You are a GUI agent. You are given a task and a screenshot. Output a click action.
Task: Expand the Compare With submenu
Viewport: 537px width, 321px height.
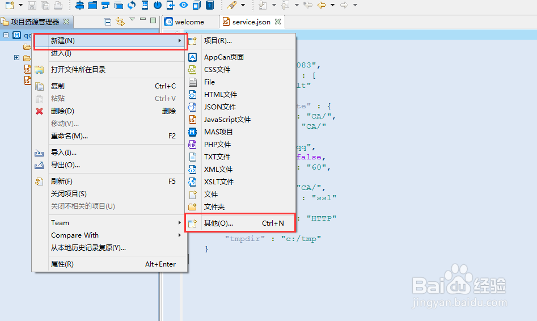pyautogui.click(x=109, y=235)
